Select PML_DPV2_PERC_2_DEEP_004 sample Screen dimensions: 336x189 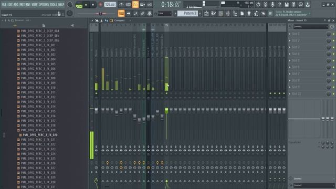(40, 31)
